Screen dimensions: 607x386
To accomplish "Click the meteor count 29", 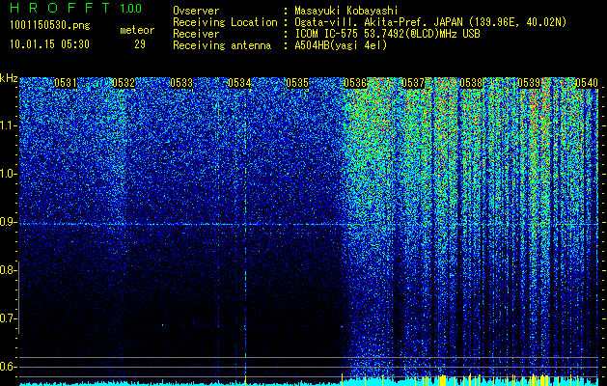I will pyautogui.click(x=140, y=44).
